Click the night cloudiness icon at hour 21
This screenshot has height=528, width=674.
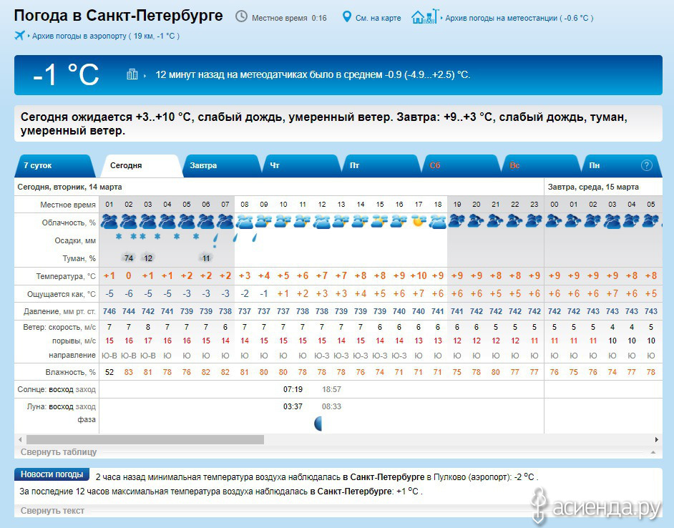[x=496, y=222]
